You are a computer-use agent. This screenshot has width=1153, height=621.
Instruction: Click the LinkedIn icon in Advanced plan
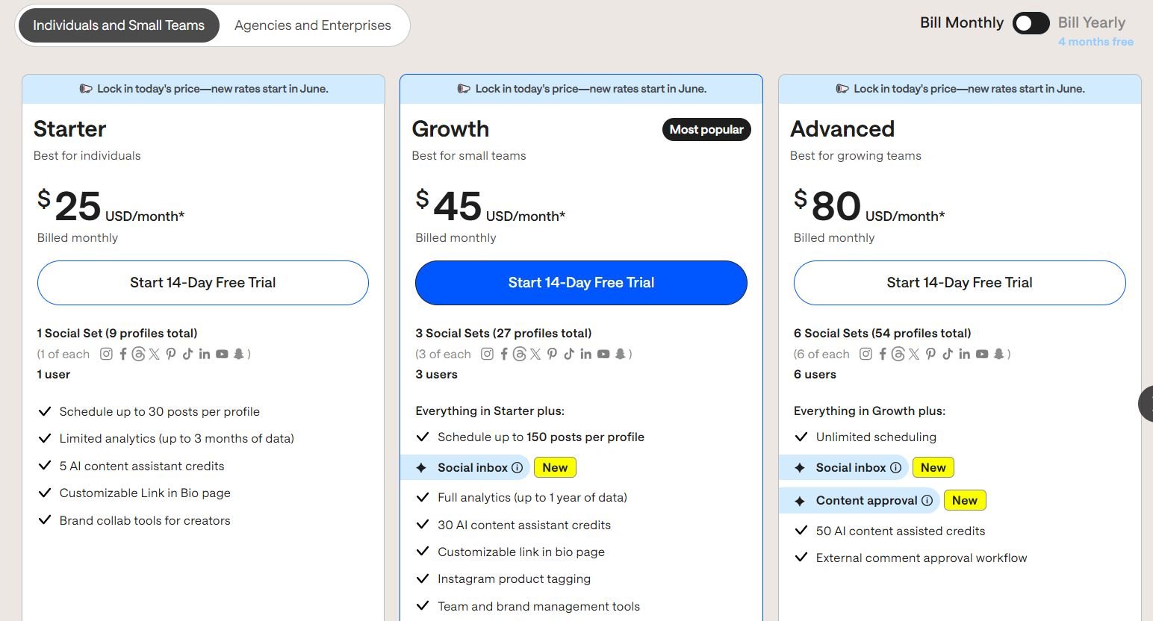[x=964, y=354]
